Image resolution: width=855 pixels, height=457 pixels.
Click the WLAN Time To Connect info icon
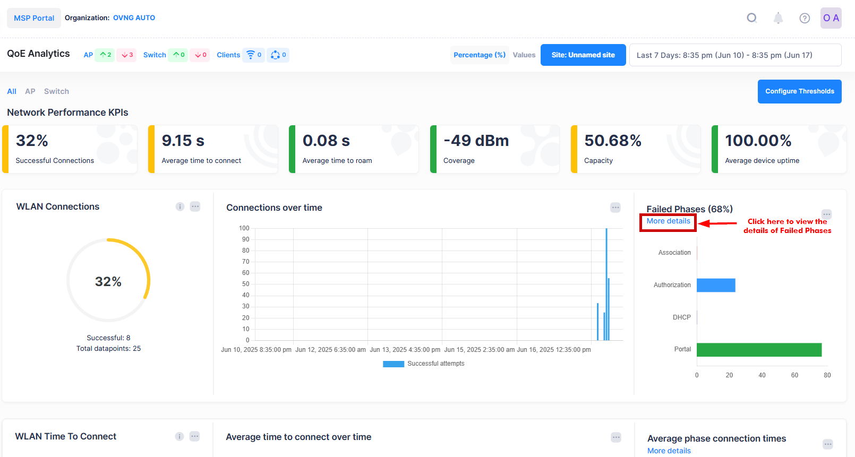tap(179, 436)
